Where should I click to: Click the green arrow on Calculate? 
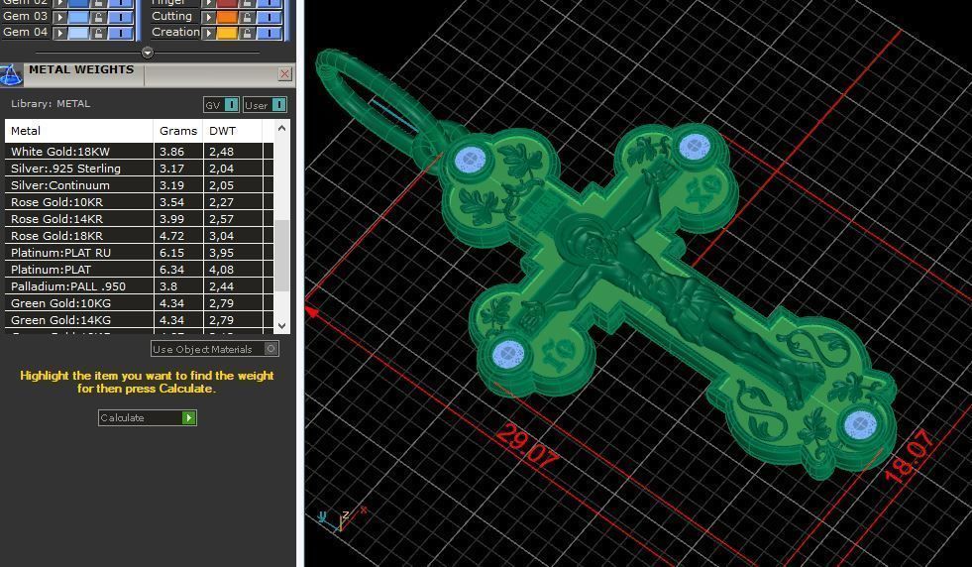click(189, 418)
